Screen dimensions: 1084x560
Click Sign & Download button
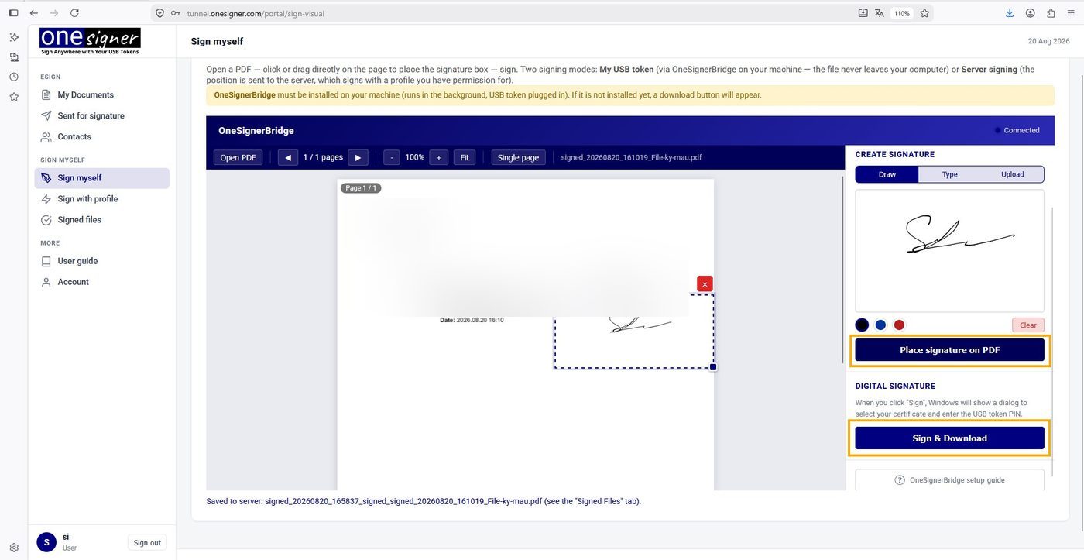click(950, 438)
